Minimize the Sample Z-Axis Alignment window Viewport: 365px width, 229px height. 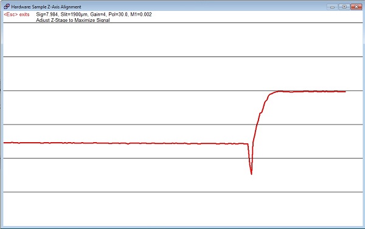click(332, 7)
